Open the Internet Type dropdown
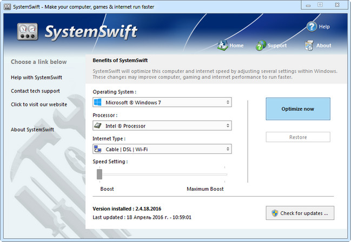 point(162,149)
